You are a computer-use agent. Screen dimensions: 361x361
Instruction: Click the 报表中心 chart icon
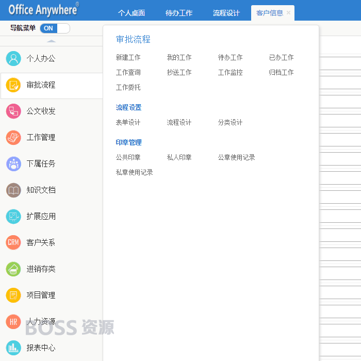coord(13,348)
